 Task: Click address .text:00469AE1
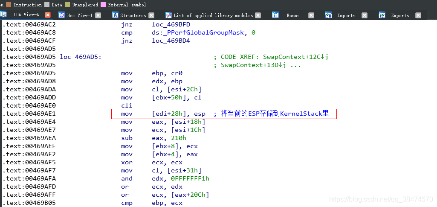tap(29, 114)
